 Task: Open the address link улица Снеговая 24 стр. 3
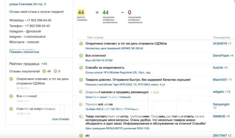pyautogui.click(x=28, y=4)
